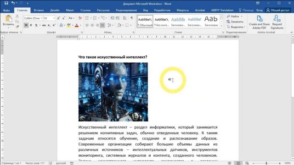Open the Файл (File) tab

click(6, 10)
